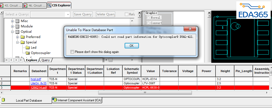Image resolution: width=272 pixels, height=108 pixels.
Task: Go to previous tab navigation arrow
Action: [x=11, y=60]
